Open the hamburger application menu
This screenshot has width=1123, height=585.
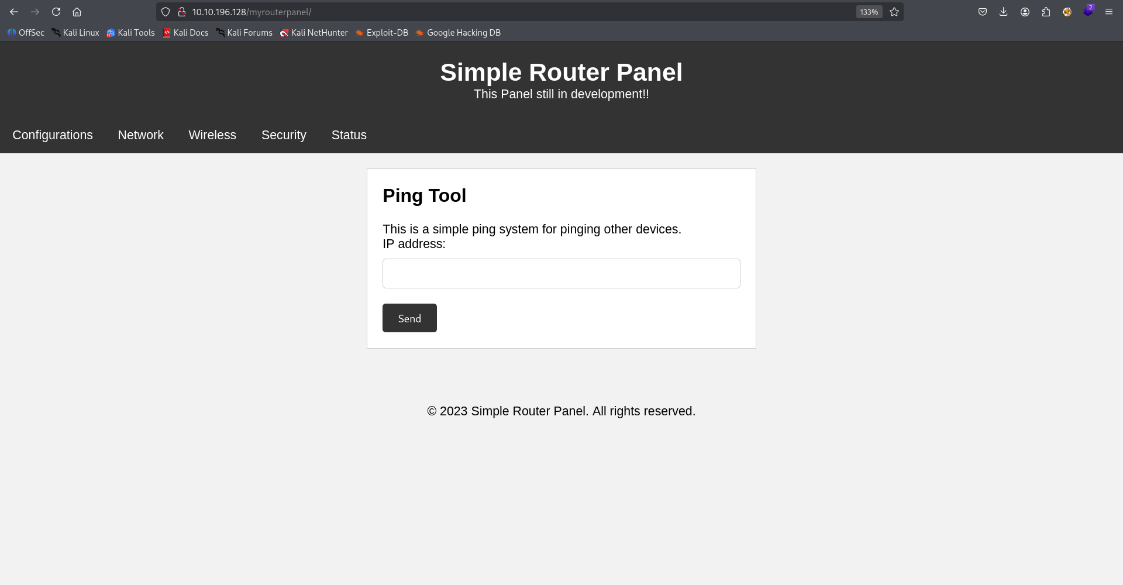pos(1109,12)
